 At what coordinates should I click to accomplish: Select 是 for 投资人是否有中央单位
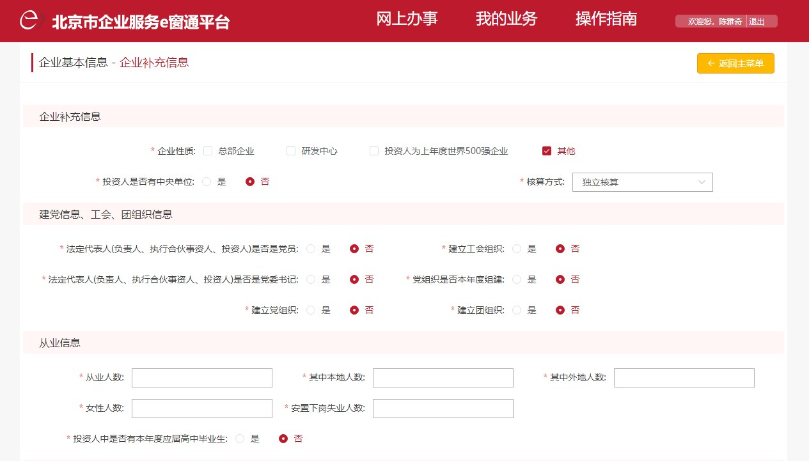coord(207,182)
